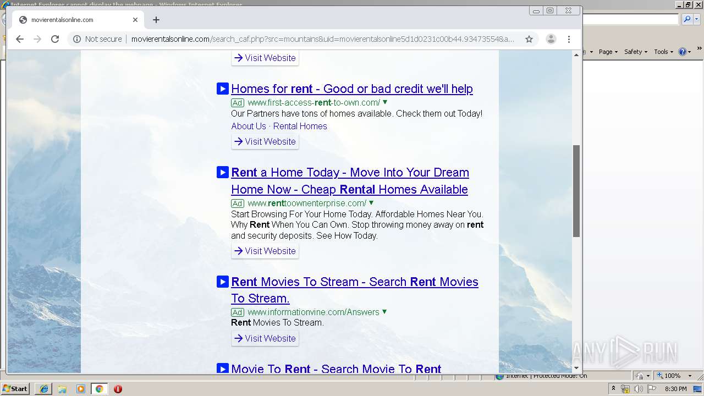704x396 pixels.
Task: Click Visit Website under Rent Movies To Stream ad
Action: 265,338
